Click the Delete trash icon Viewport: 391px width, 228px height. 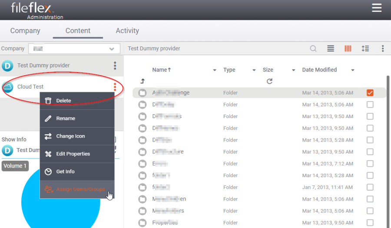click(48, 101)
